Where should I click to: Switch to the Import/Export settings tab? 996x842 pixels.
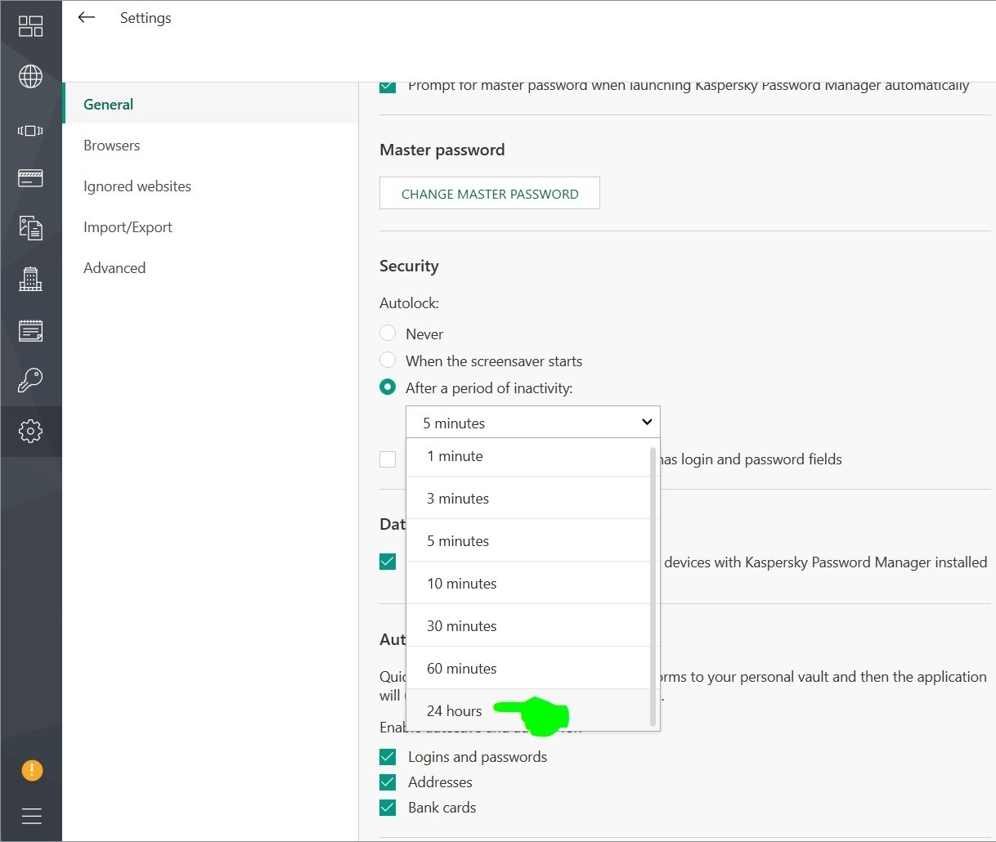coord(128,227)
